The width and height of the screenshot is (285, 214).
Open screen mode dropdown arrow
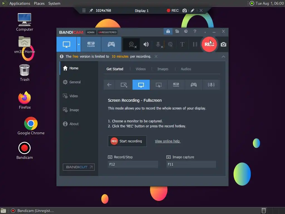point(79,44)
